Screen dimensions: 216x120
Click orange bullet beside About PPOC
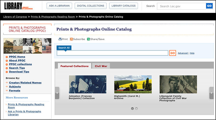pos(6,61)
